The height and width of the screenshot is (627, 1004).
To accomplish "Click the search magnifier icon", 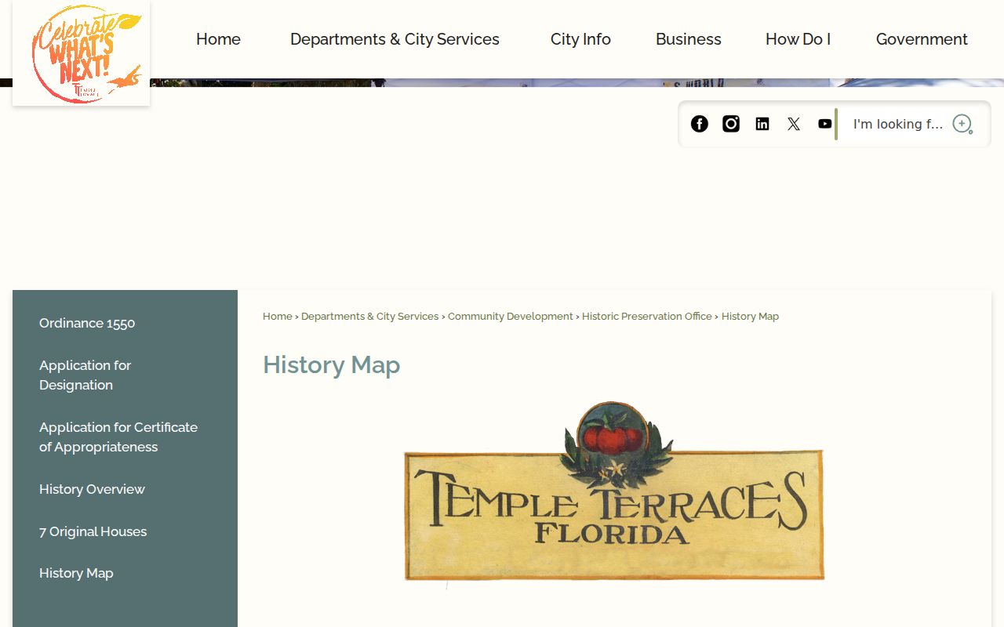I will pyautogui.click(x=962, y=124).
